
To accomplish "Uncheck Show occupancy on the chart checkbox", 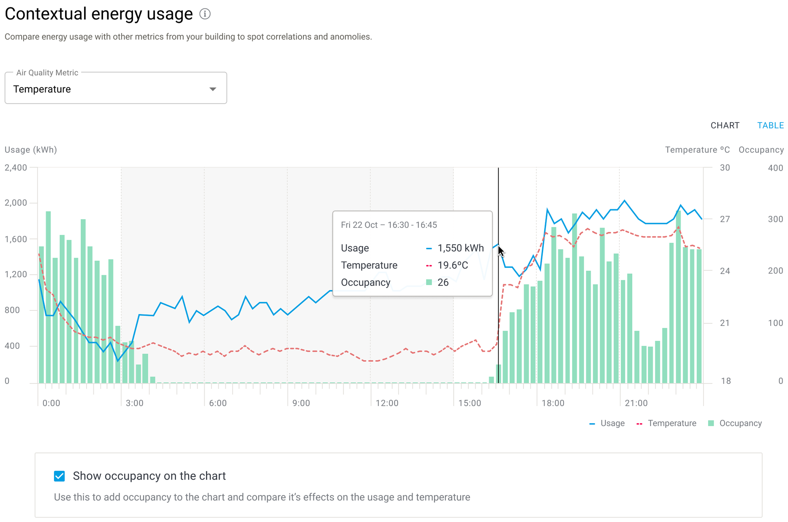I will pyautogui.click(x=60, y=476).
